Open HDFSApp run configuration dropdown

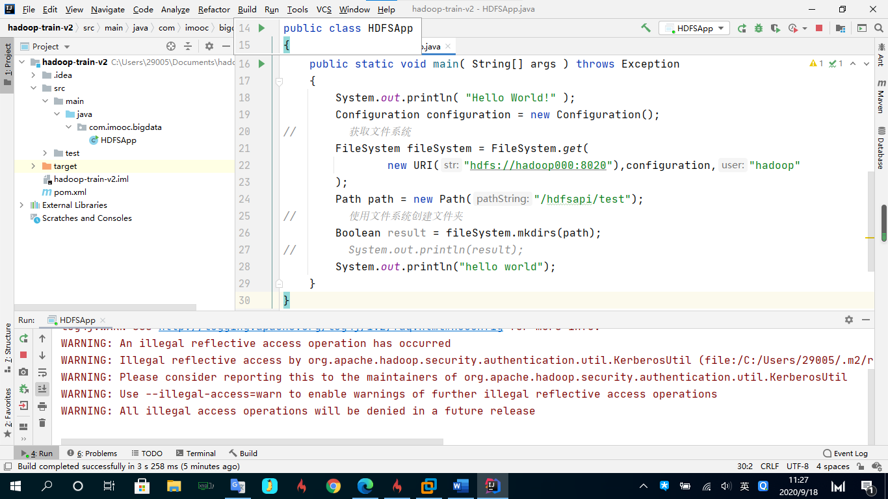695,28
